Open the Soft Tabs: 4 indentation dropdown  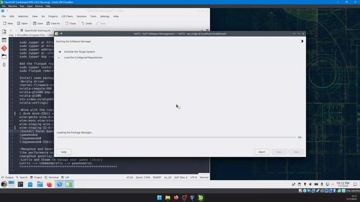point(181,177)
